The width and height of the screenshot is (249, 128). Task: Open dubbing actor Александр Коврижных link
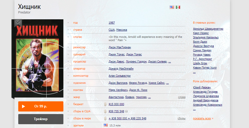[x=208, y=105]
